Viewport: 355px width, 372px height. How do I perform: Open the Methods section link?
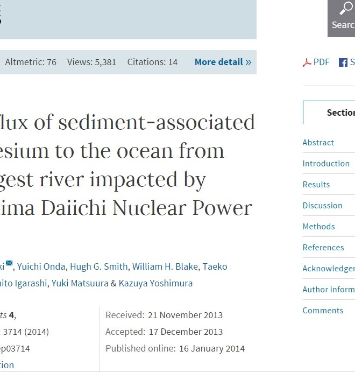pos(318,227)
